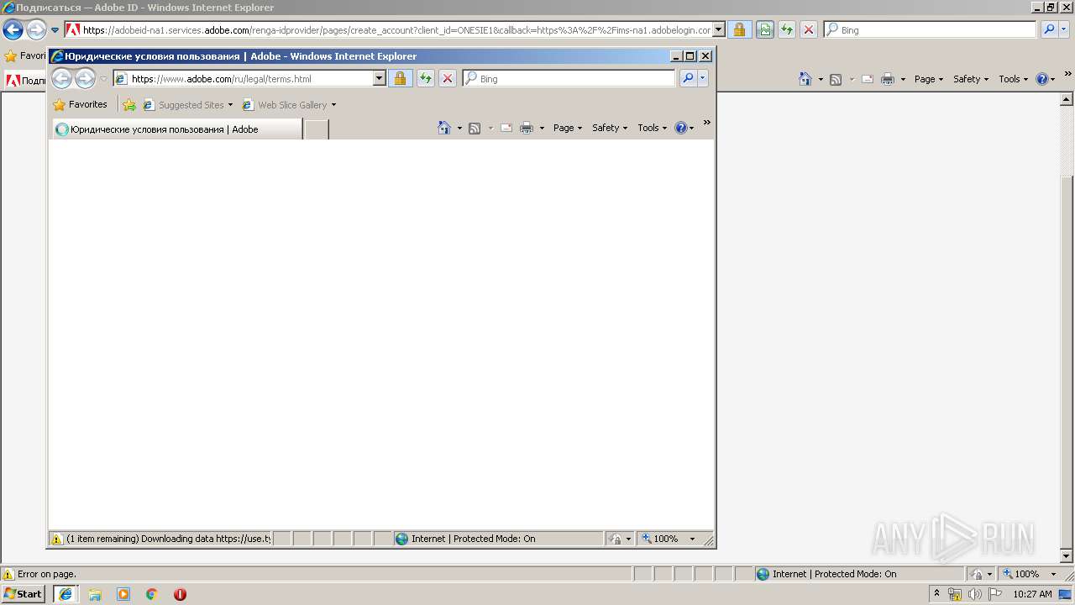Open Page menu in background window
1075x605 pixels.
(x=929, y=79)
